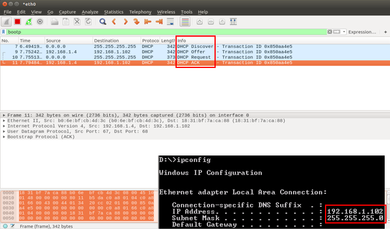
Task: Click the capture file properties status icon
Action: coord(12,226)
